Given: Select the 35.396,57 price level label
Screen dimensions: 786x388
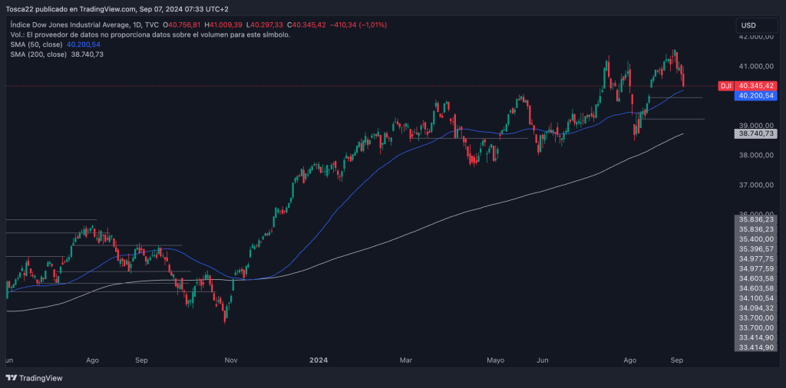Looking at the screenshot, I should (x=757, y=248).
